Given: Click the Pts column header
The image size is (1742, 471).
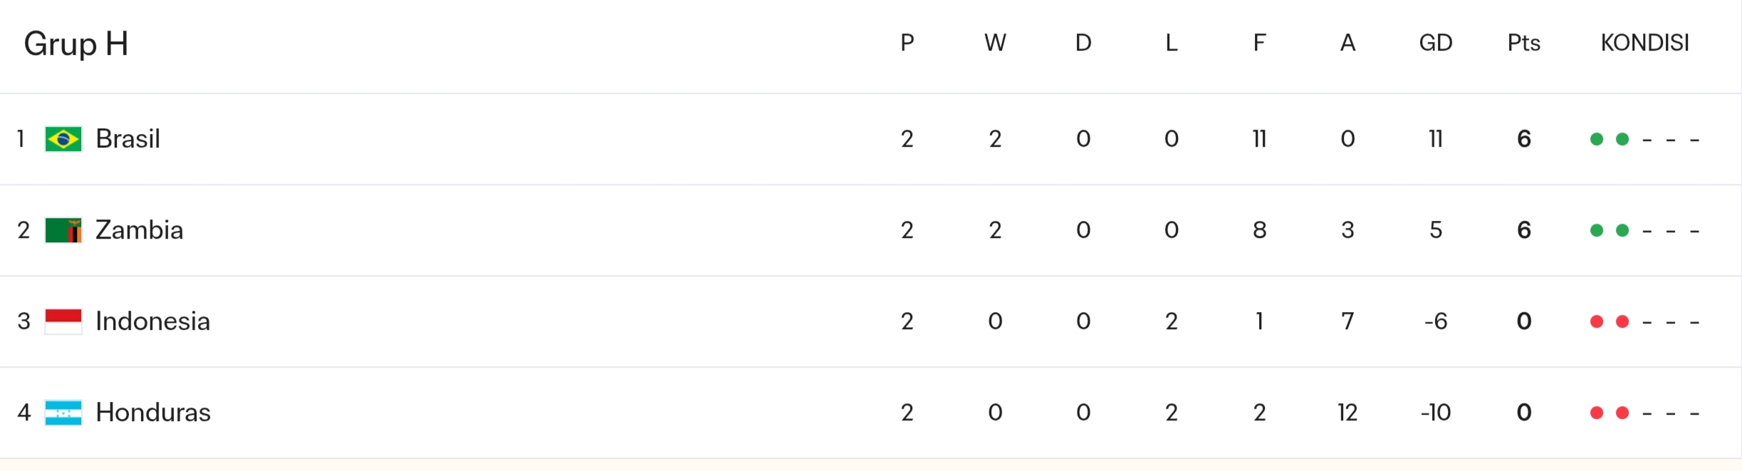Looking at the screenshot, I should [x=1523, y=43].
